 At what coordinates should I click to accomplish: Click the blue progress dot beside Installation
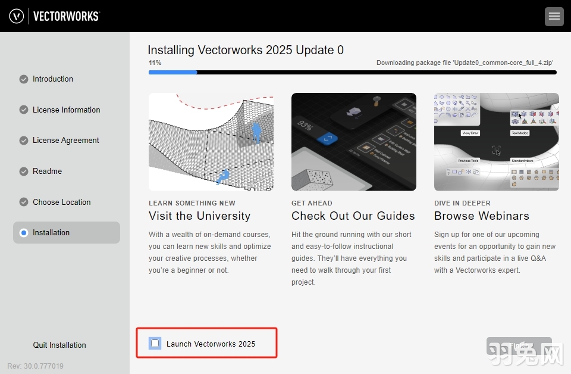click(24, 232)
